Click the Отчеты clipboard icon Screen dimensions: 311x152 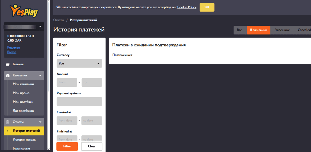point(8,122)
